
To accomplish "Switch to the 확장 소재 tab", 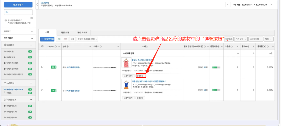I will [x=65, y=33].
